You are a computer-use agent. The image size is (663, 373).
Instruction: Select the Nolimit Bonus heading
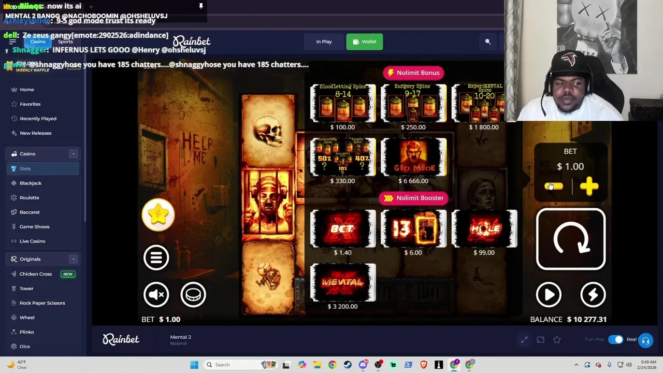(413, 73)
